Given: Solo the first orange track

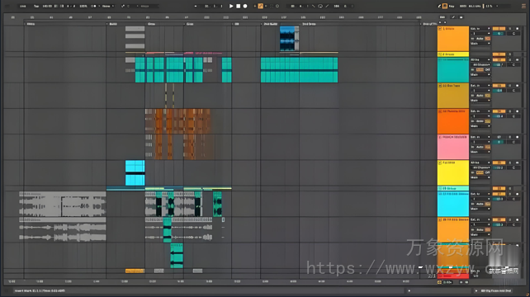Looking at the screenshot, I should pyautogui.click(x=510, y=29).
